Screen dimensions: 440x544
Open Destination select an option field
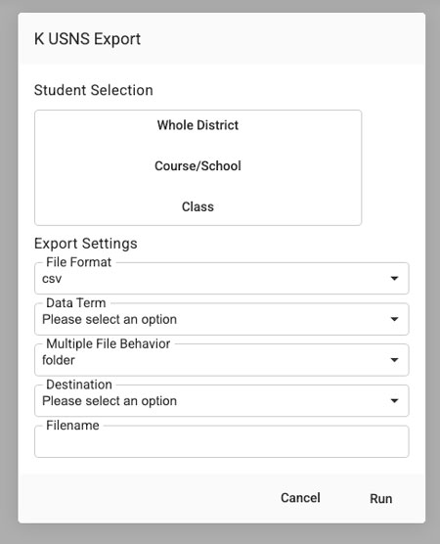[222, 401]
